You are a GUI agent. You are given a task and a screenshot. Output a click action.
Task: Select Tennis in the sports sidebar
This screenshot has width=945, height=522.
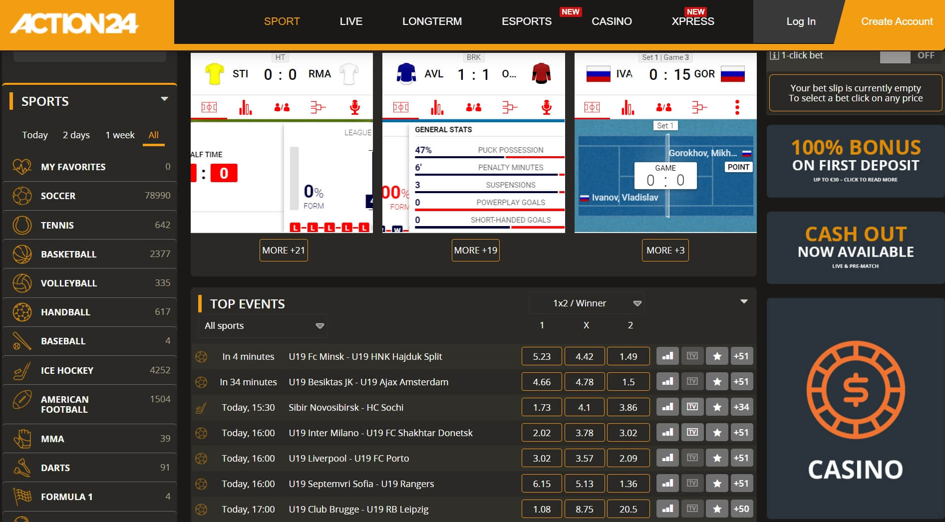pos(90,225)
